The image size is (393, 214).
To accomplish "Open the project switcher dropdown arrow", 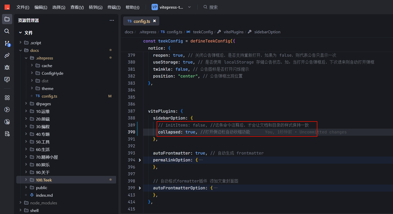I will coord(189,7).
